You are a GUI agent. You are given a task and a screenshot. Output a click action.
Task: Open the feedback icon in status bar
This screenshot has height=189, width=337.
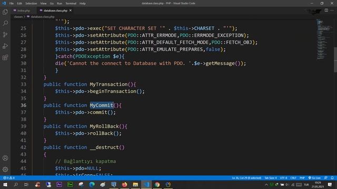point(326,178)
